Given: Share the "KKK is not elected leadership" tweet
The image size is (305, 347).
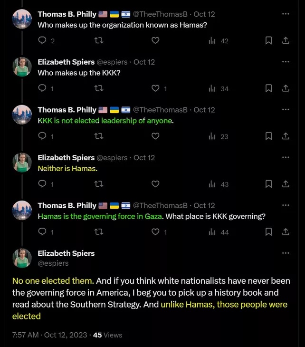Looking at the screenshot, I should coord(286,136).
